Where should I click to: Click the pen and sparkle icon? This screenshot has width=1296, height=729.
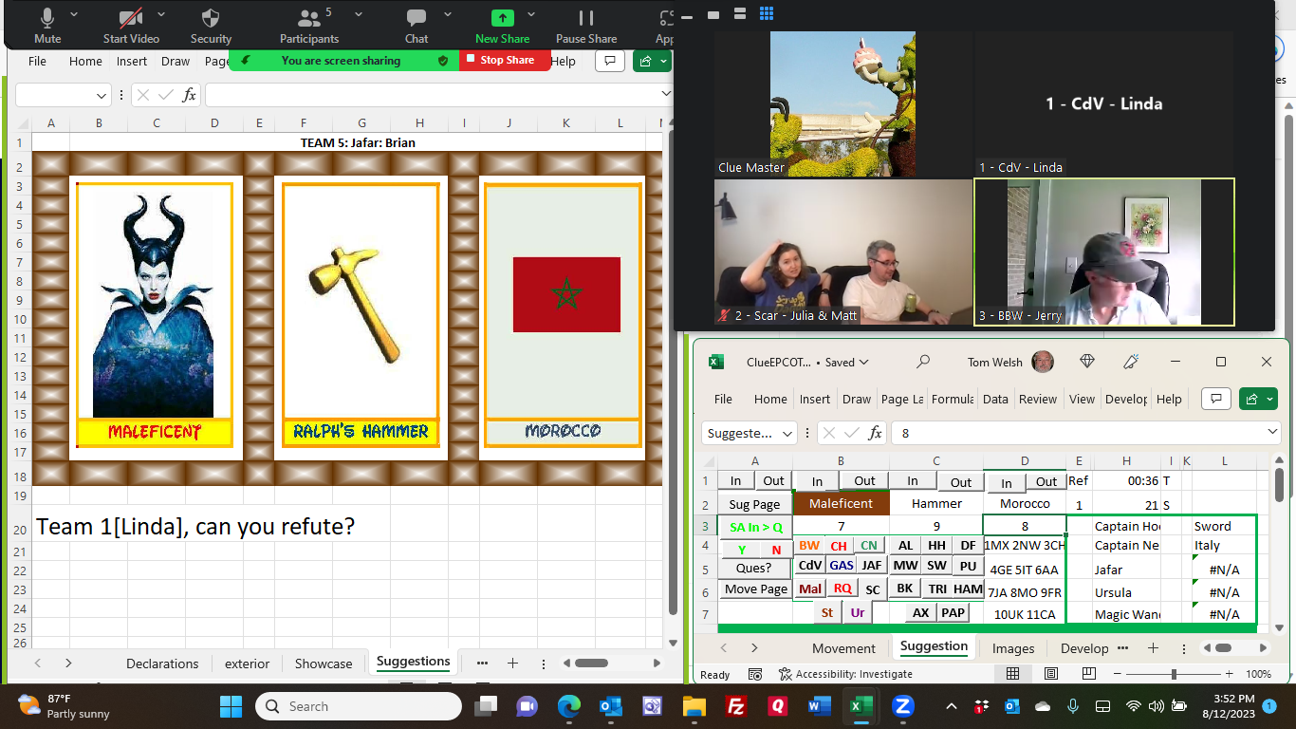coord(1131,362)
